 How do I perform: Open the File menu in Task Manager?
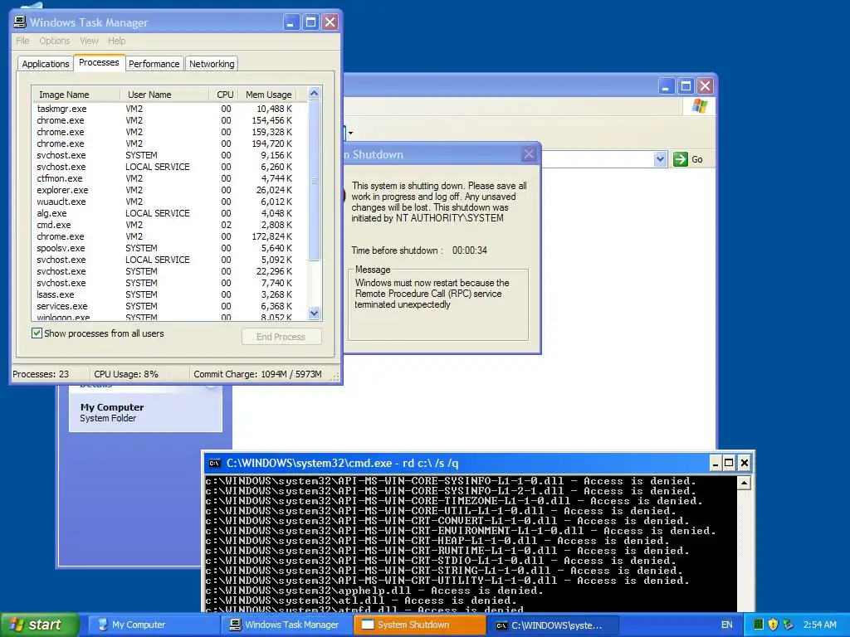pyautogui.click(x=22, y=41)
